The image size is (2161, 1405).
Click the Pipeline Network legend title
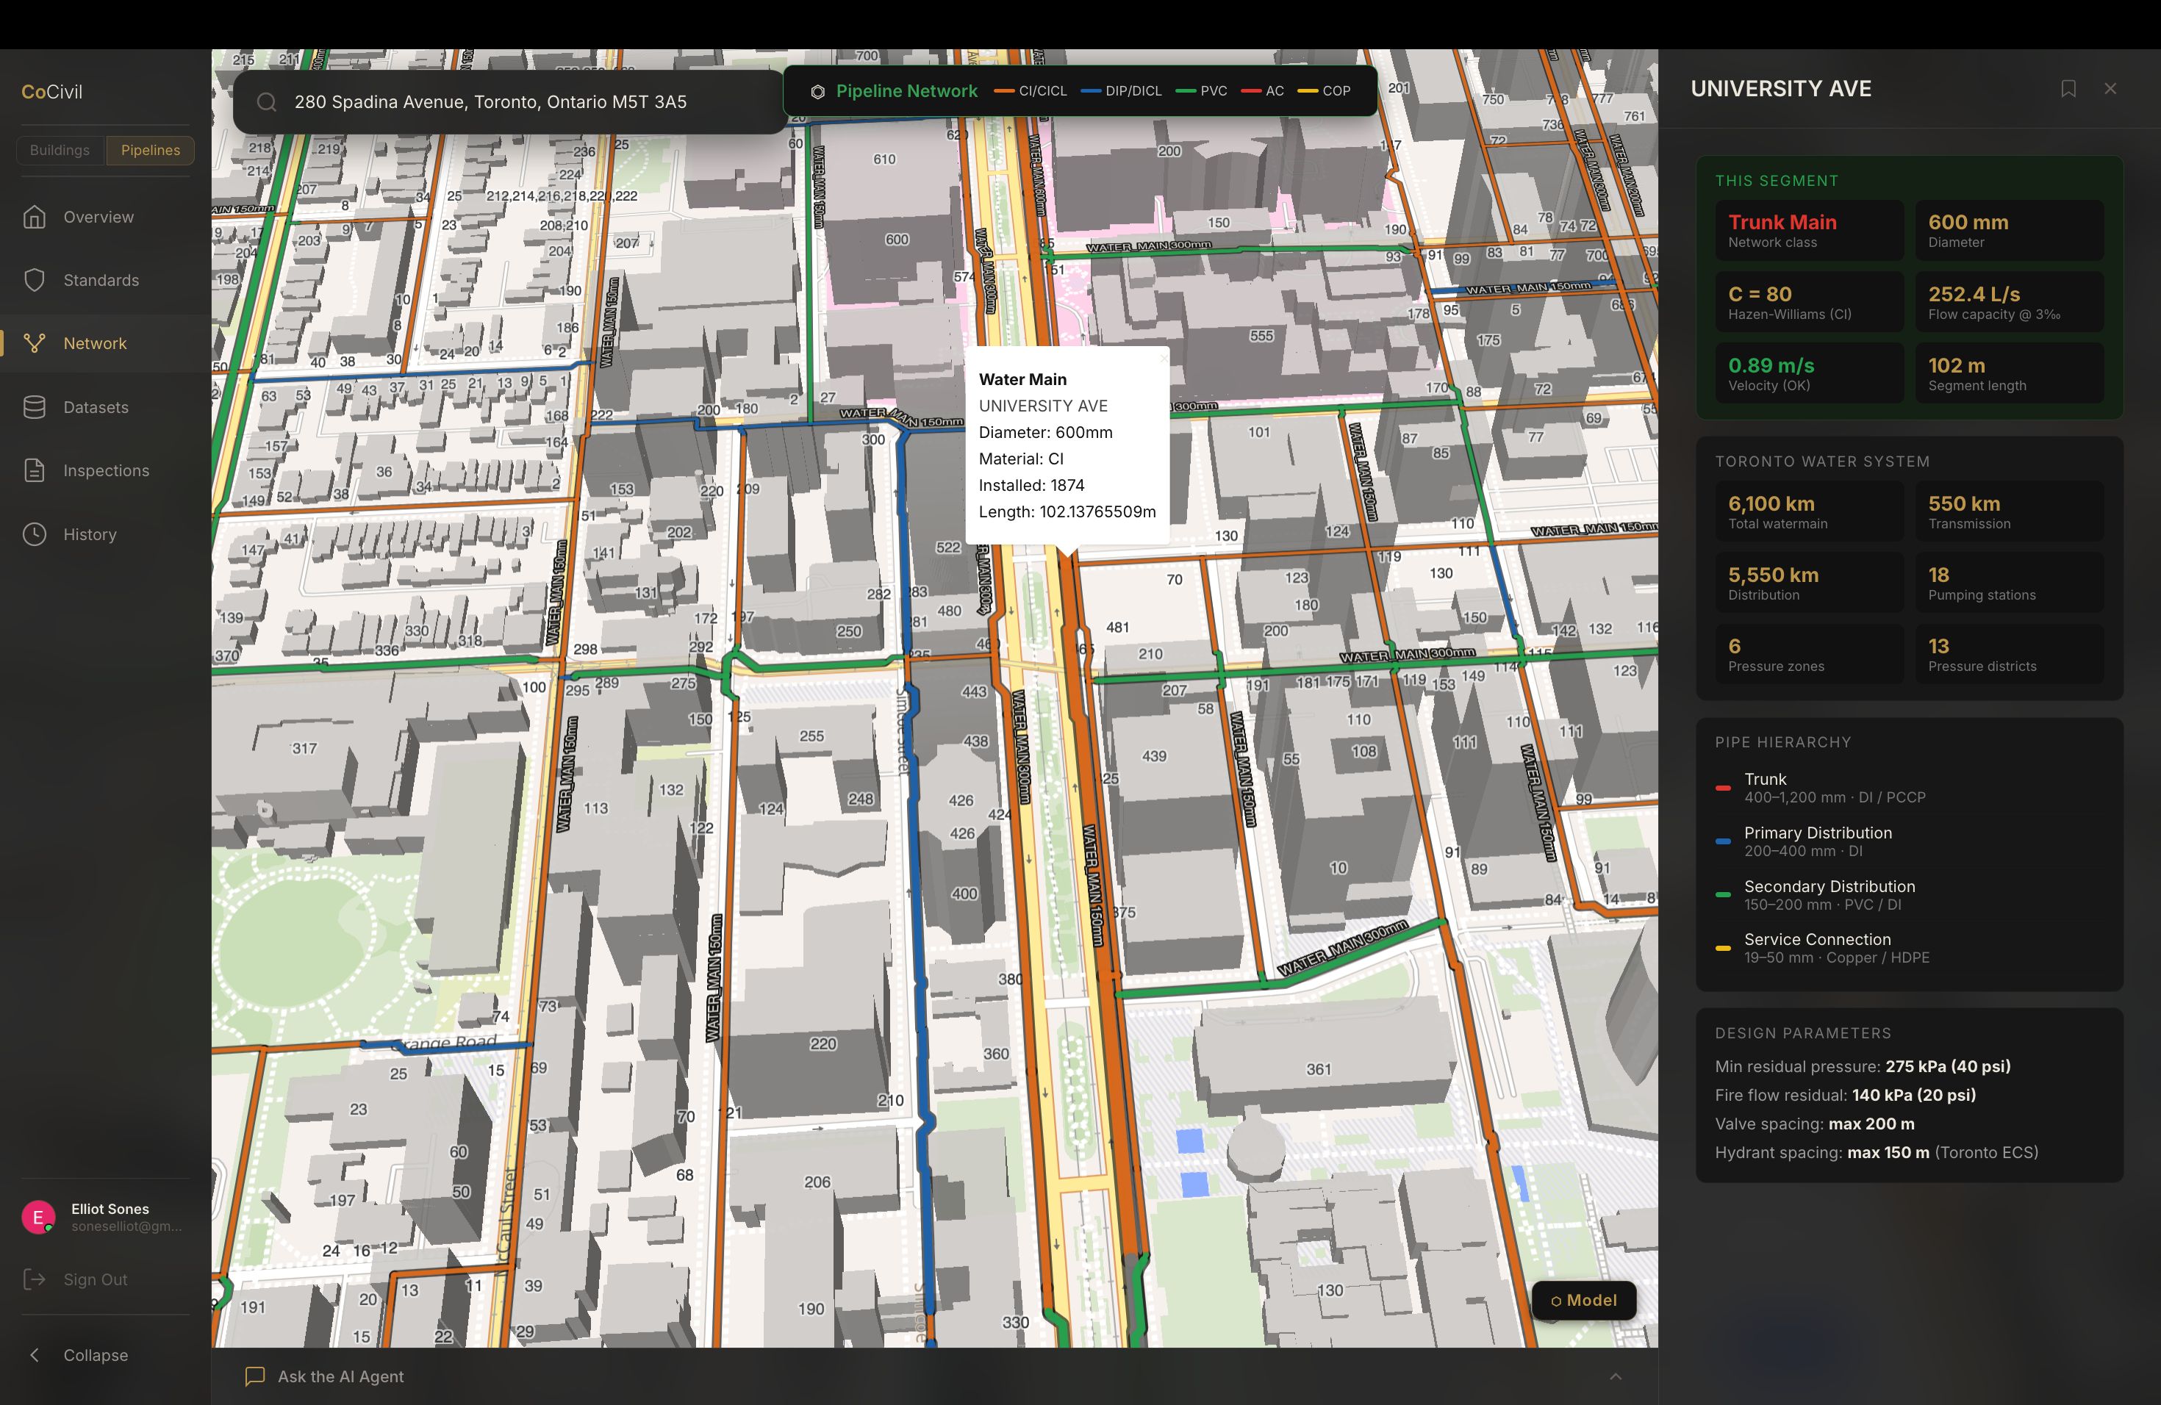[x=906, y=91]
